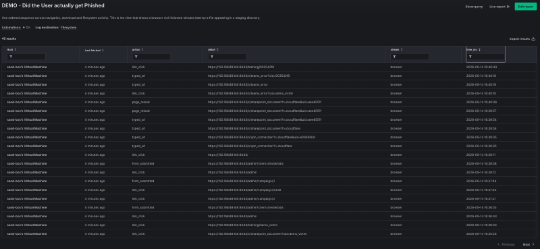Screen dimensions: 540x249
Task: Click the detail cell showing only the root URL
Action: click(228, 155)
